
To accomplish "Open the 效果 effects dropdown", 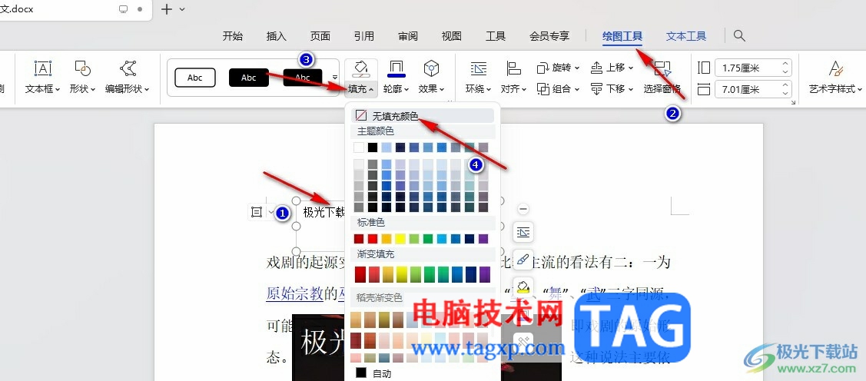I will (x=431, y=88).
